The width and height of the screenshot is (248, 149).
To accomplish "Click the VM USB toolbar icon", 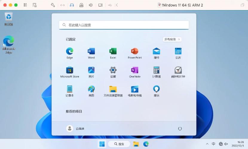I will point(110,5).
